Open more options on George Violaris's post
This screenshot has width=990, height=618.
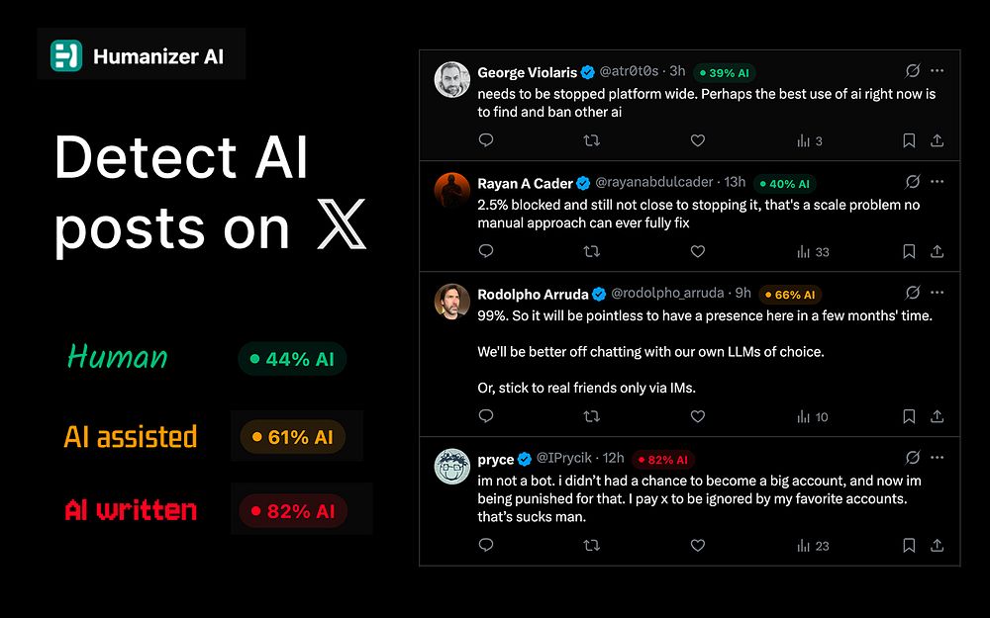tap(938, 70)
